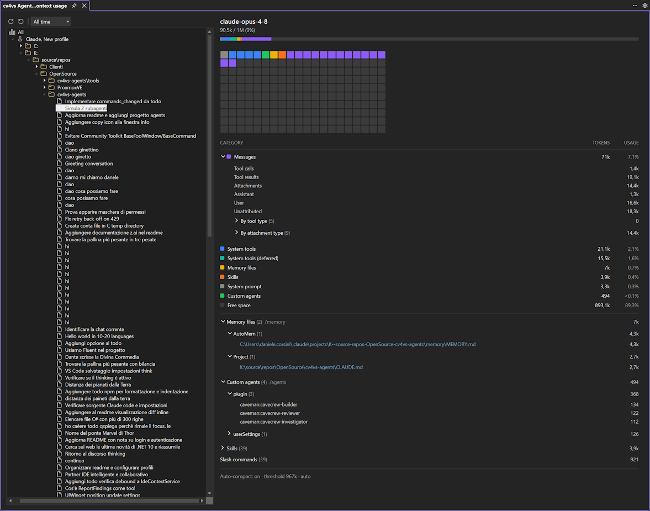Click file icon beside Greeting conversation
The image size is (650, 511).
point(59,164)
